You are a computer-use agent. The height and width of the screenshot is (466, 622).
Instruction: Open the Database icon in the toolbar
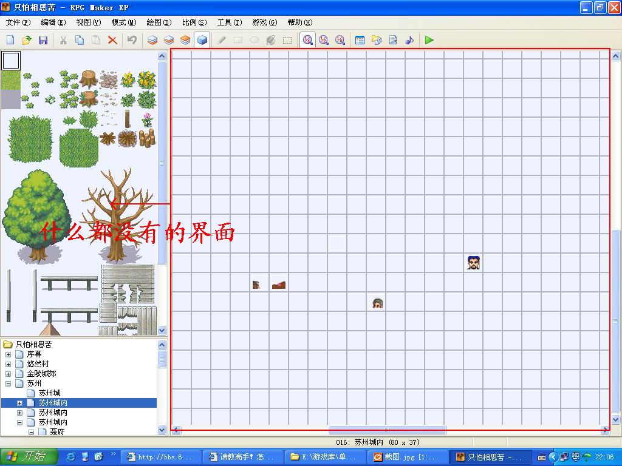[x=360, y=40]
